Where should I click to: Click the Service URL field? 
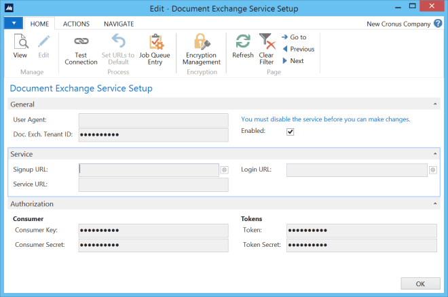point(153,184)
